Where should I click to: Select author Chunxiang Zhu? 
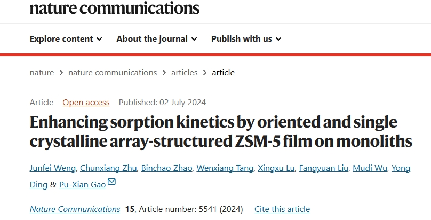click(108, 168)
